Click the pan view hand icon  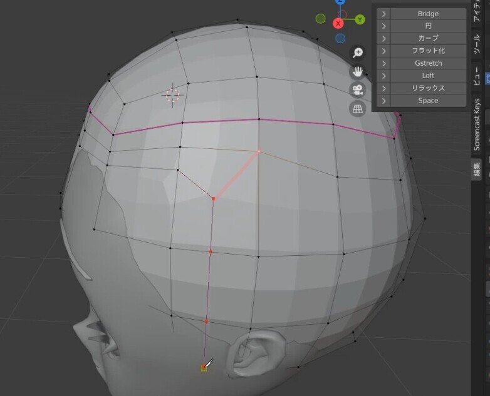[358, 71]
